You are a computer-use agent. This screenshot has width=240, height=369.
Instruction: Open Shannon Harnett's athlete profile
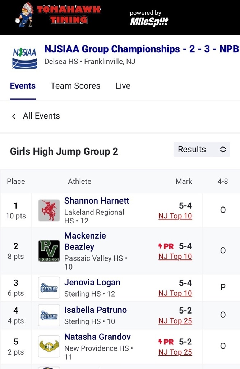point(97,201)
